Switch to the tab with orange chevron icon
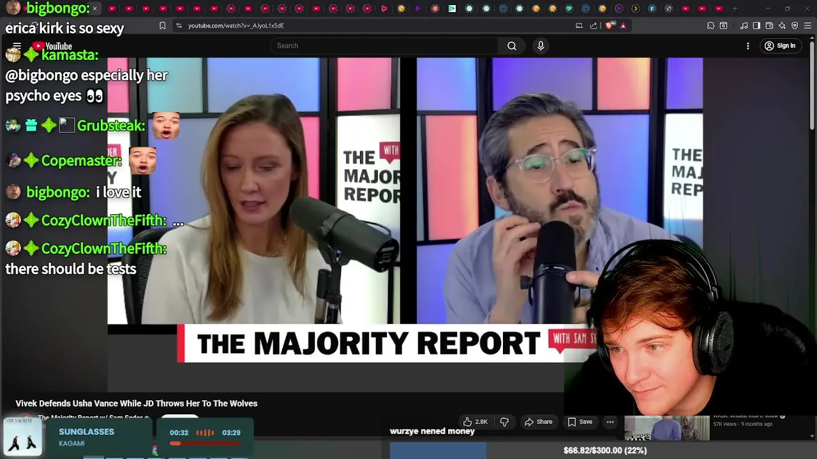817x459 pixels. [x=635, y=8]
